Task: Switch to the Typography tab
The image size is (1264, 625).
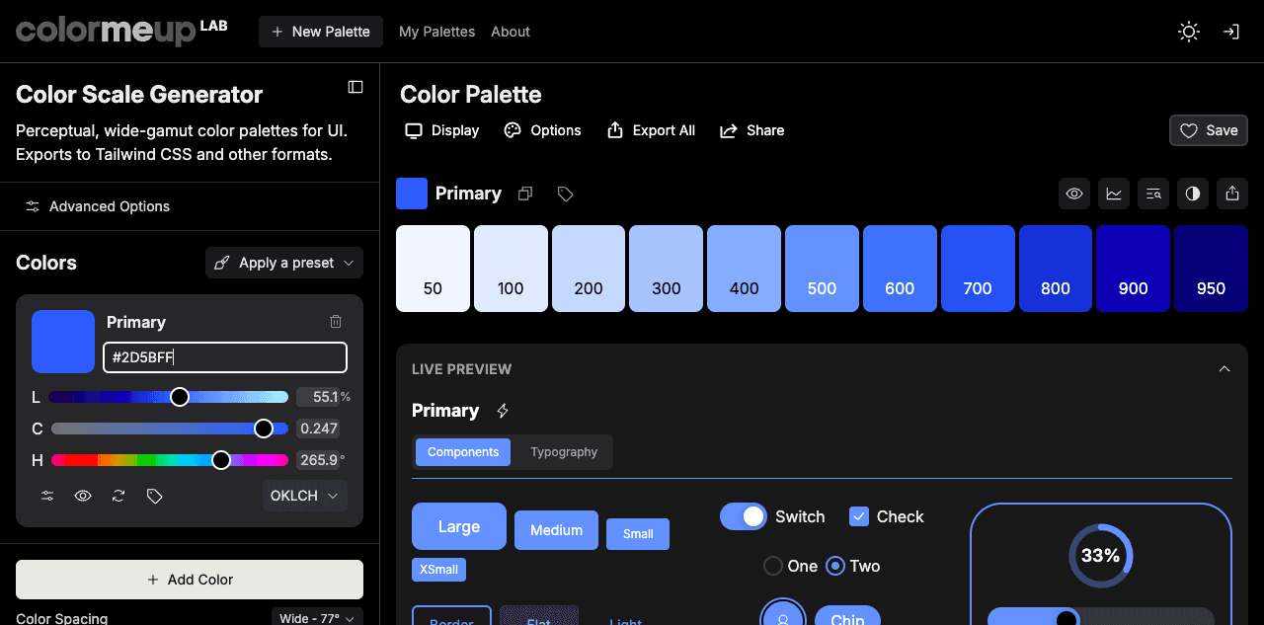Action: pyautogui.click(x=564, y=452)
